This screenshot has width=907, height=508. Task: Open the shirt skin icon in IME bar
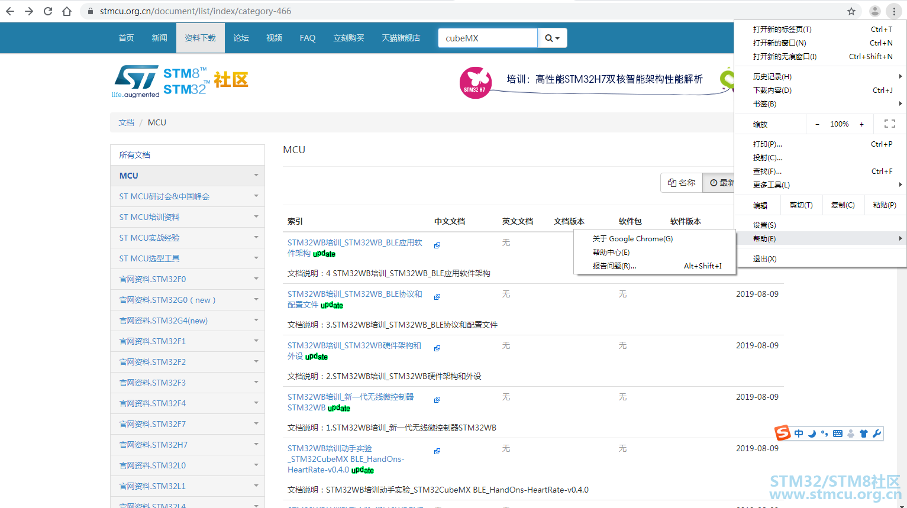point(864,433)
